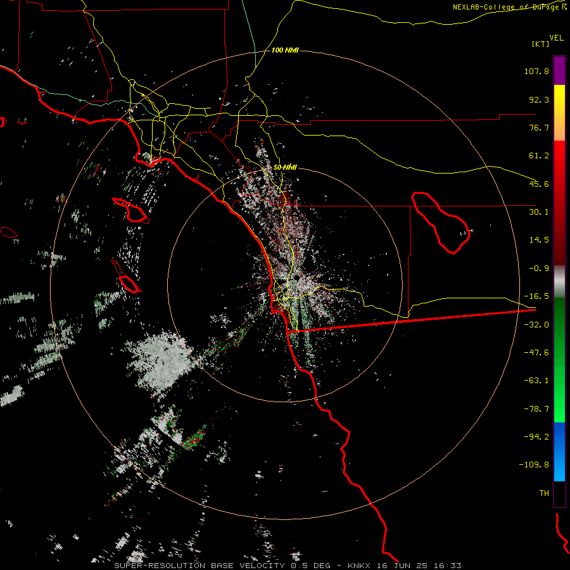Pick the purple segment of the velocity scale
Image resolution: width=570 pixels, height=570 pixels.
(x=559, y=70)
